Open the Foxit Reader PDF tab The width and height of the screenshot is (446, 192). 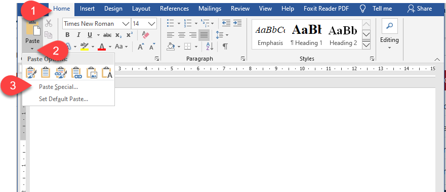[326, 9]
